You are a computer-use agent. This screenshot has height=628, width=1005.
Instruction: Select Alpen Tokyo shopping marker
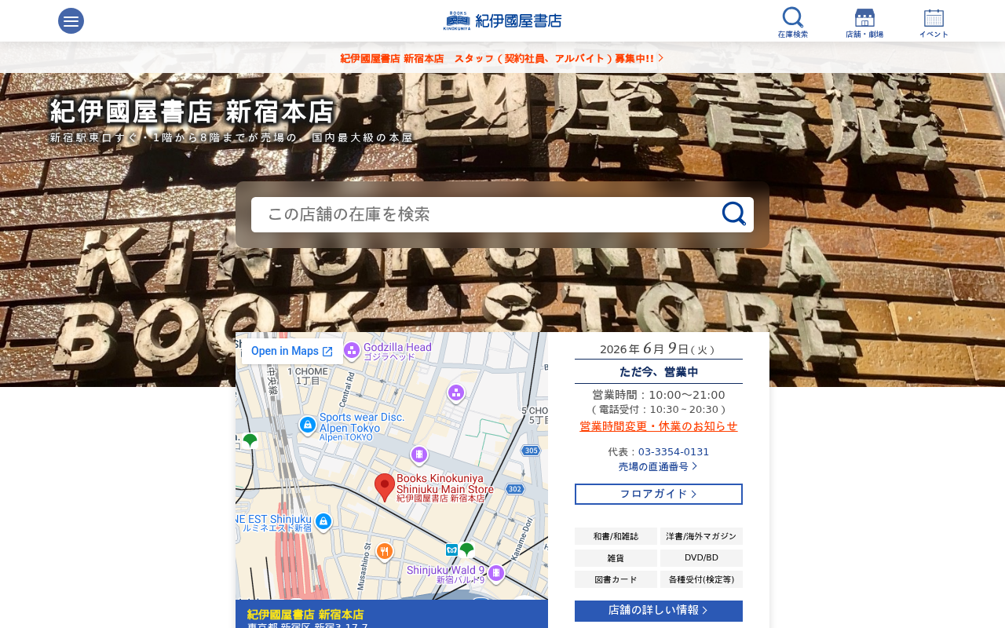point(308,425)
